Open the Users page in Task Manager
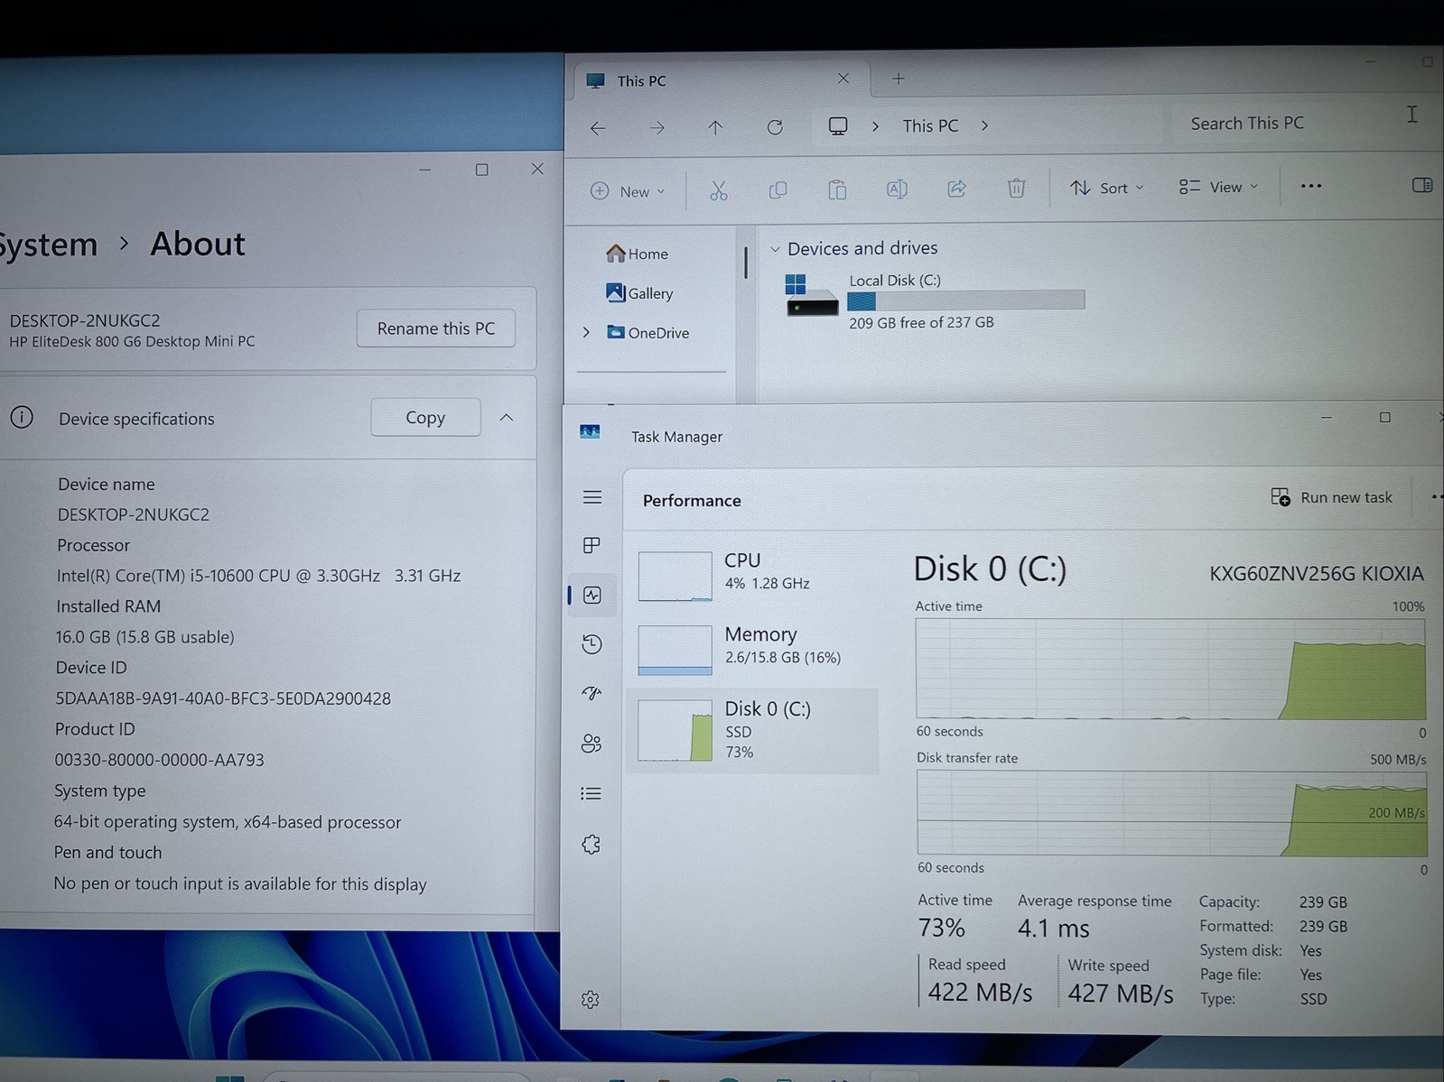Image resolution: width=1444 pixels, height=1082 pixels. [592, 744]
